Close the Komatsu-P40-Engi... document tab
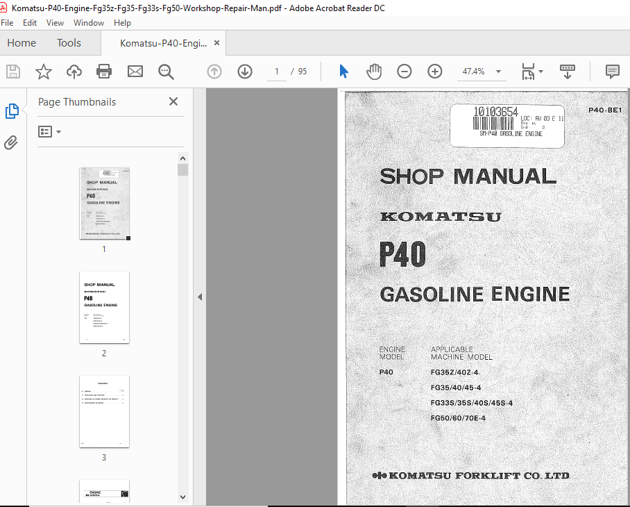 [216, 42]
